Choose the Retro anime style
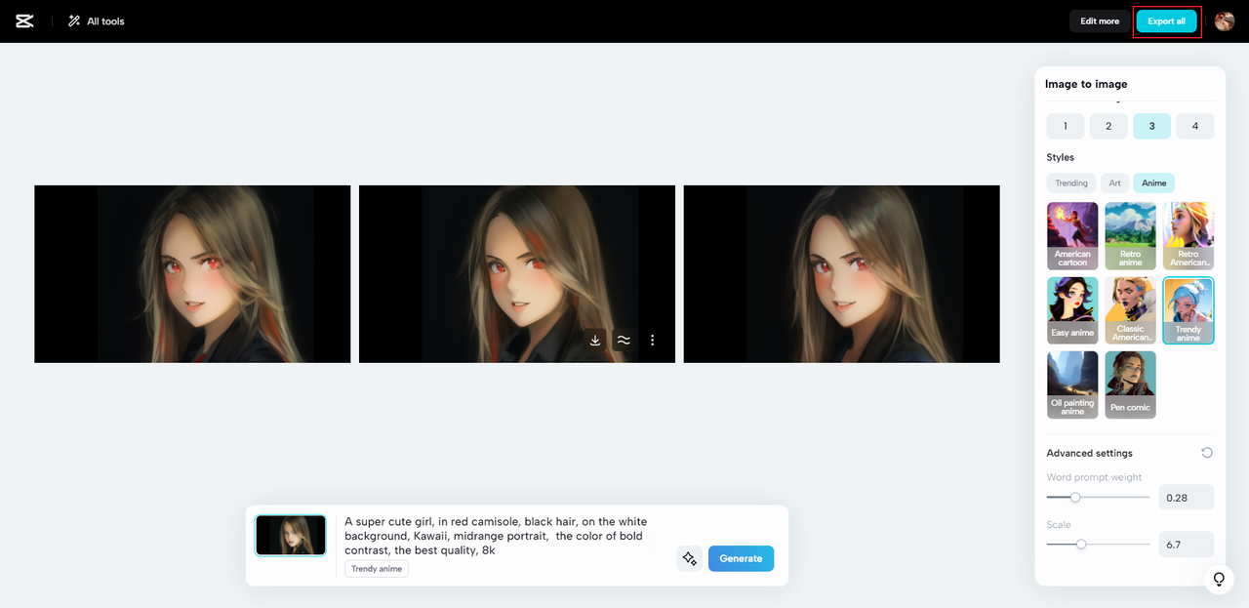The width and height of the screenshot is (1249, 608). pyautogui.click(x=1131, y=236)
